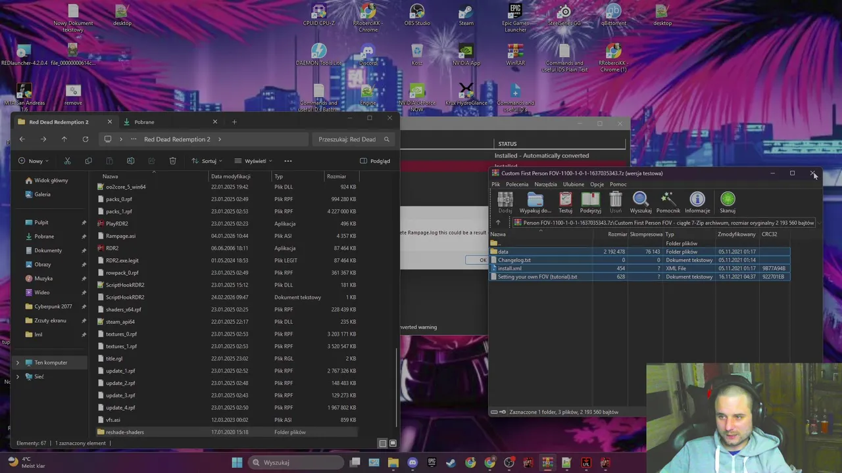Click OK in the Rampage dialog behind

click(x=483, y=260)
